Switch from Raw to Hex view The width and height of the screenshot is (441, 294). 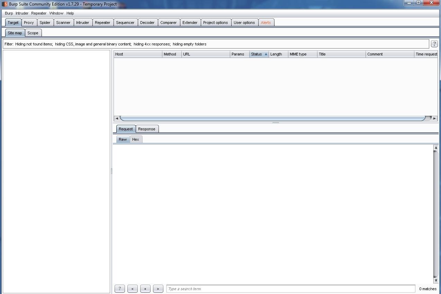tap(135, 139)
